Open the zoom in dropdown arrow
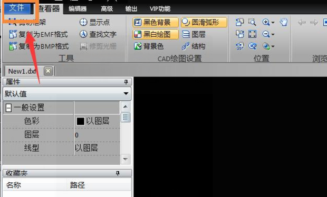327x197 pixels. coord(273,22)
